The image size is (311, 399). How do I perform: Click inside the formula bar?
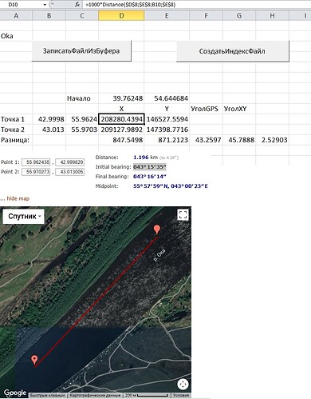[x=197, y=5]
